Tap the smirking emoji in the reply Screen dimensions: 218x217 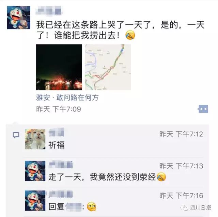pyautogui.click(x=92, y=206)
